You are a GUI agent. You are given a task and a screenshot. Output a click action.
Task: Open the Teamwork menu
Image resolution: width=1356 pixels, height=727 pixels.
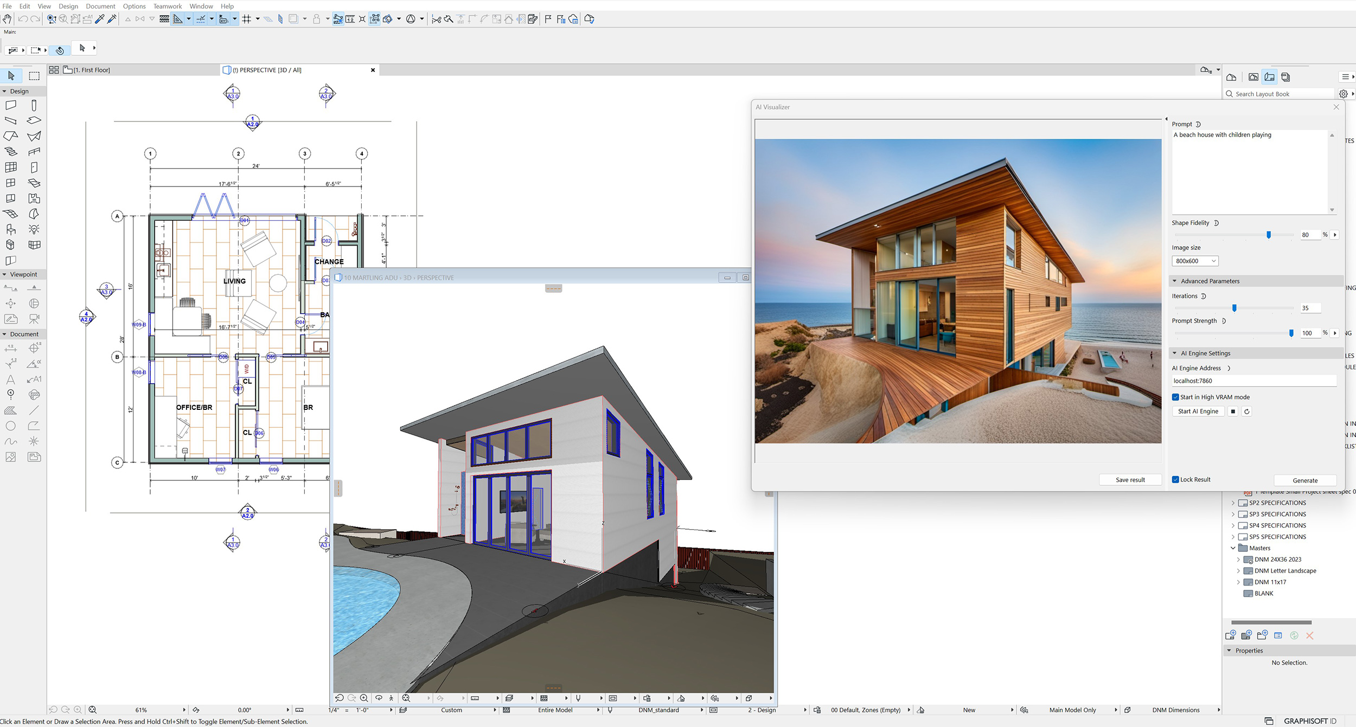pos(168,6)
